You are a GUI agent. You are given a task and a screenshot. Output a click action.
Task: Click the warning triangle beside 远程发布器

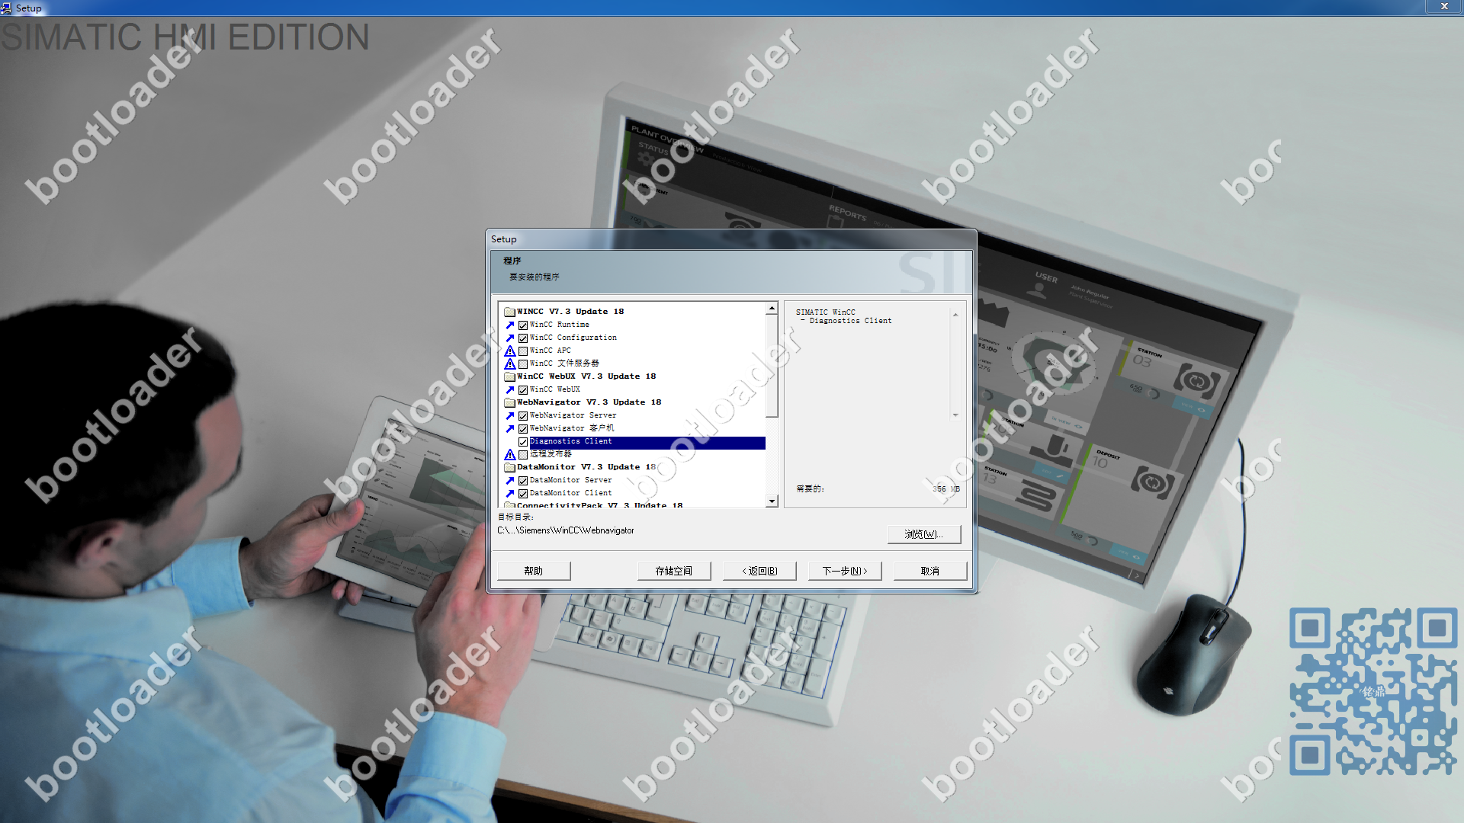[x=510, y=454]
